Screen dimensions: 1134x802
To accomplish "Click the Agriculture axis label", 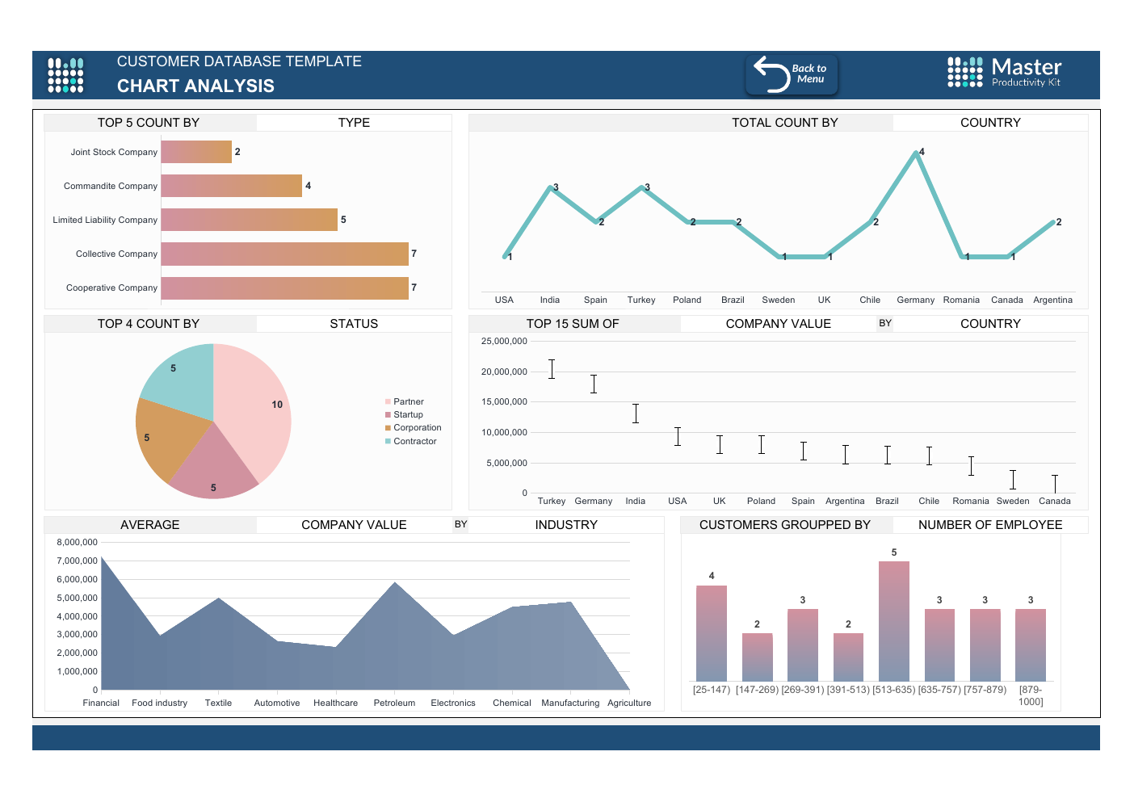I will point(629,703).
